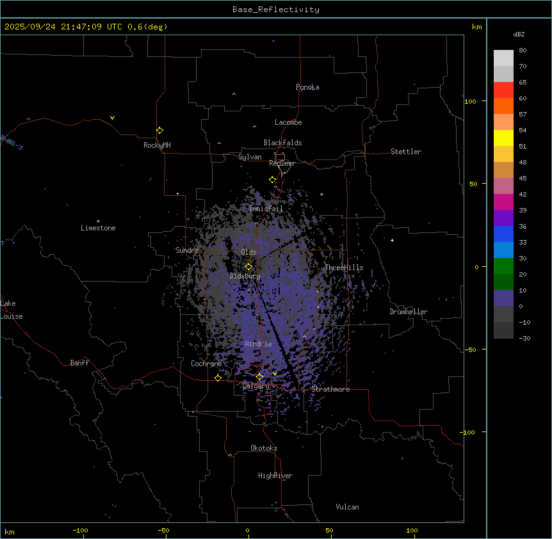Screen dimensions: 552x539
Task: Select the Strathmore city label
Action: pyautogui.click(x=330, y=389)
